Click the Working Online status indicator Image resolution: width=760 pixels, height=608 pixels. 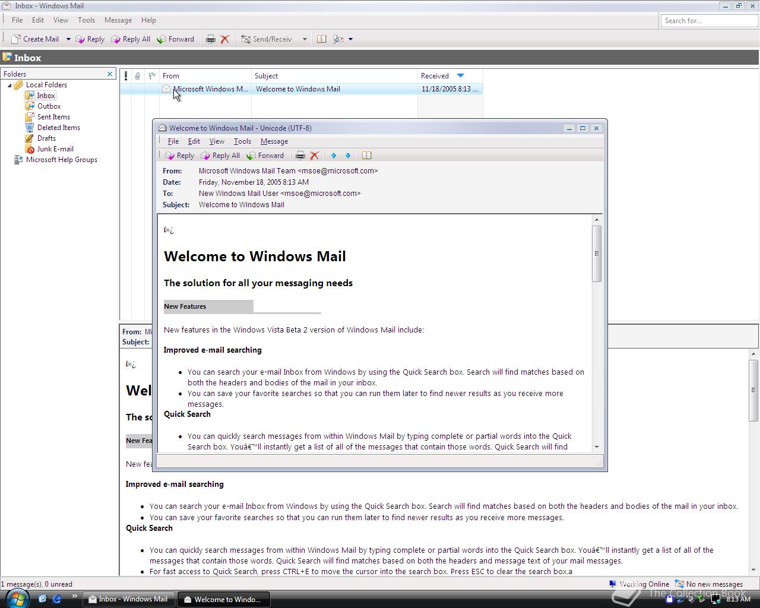639,584
